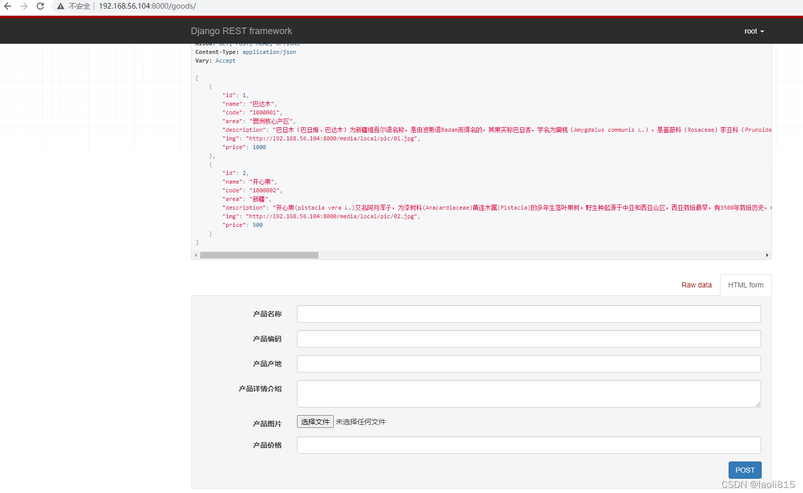Click the "area": "新疆" JSON value
Image resolution: width=803 pixels, height=493 pixels.
click(260, 199)
